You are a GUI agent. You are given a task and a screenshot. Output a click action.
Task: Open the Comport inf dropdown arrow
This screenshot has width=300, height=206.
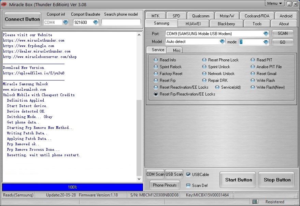pyautogui.click(x=66, y=23)
